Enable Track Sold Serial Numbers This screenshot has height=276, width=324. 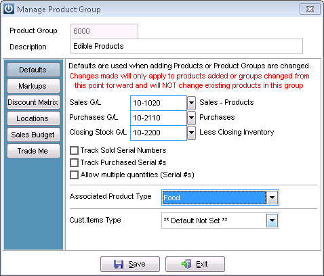click(x=74, y=150)
